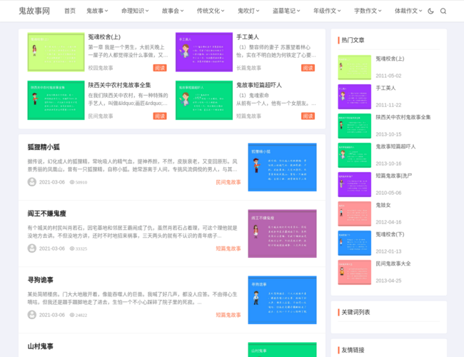This screenshot has height=357, width=464.
Task: Click view count eye icon 50910
Action: click(x=72, y=182)
